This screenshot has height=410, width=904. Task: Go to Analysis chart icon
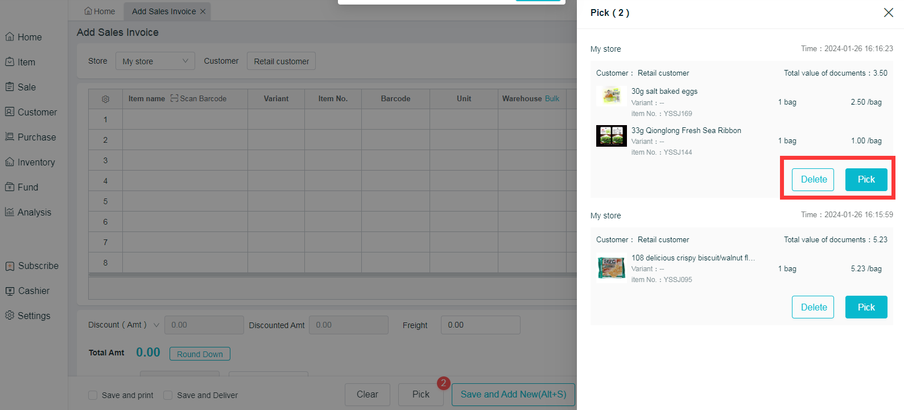(10, 212)
